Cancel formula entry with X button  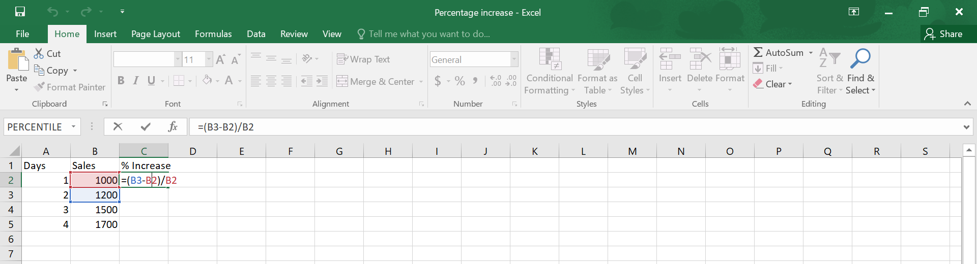pyautogui.click(x=118, y=126)
